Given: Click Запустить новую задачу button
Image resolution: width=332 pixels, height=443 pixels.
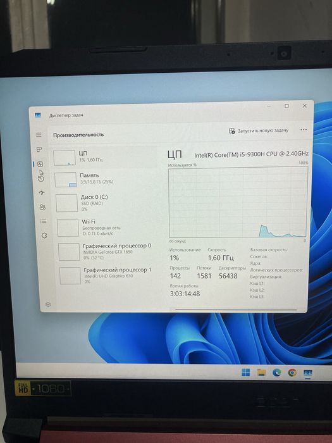Looking at the screenshot, I should 259,130.
